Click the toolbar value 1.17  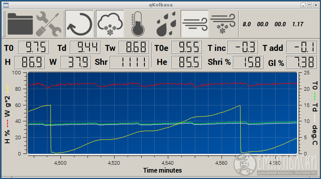298,24
